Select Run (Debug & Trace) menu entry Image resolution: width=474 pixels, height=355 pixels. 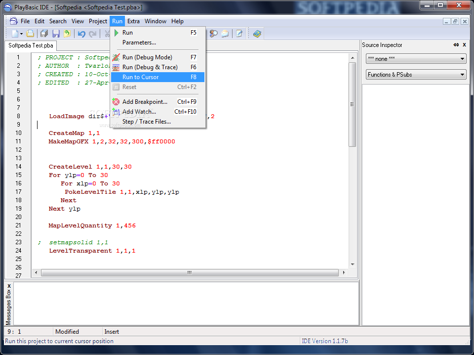(x=158, y=67)
